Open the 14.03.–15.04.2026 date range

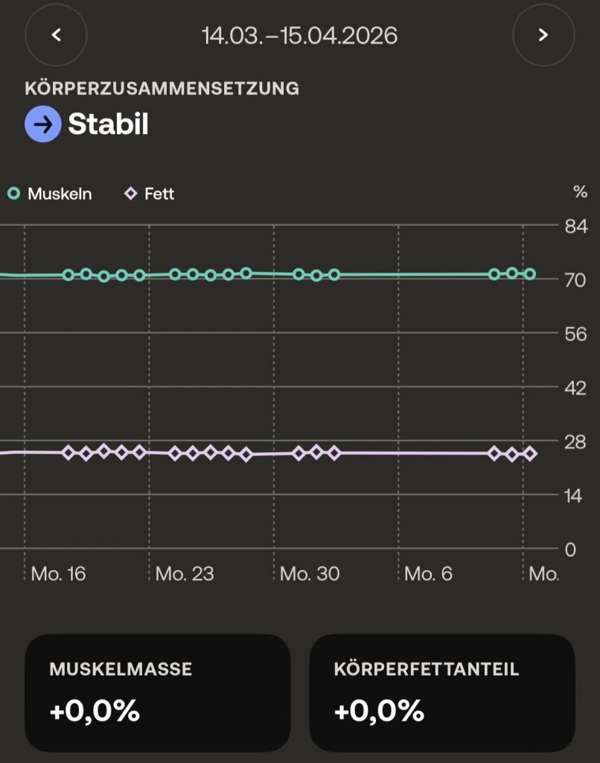tap(299, 36)
